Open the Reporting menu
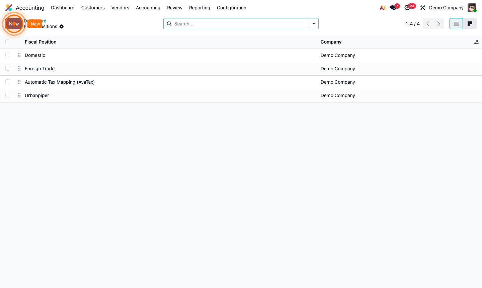482x288 pixels. (199, 7)
